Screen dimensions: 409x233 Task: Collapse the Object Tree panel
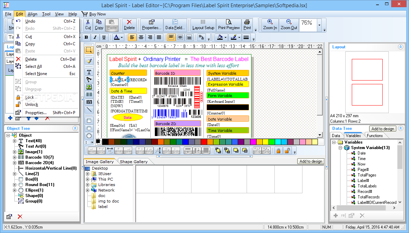pos(75,128)
